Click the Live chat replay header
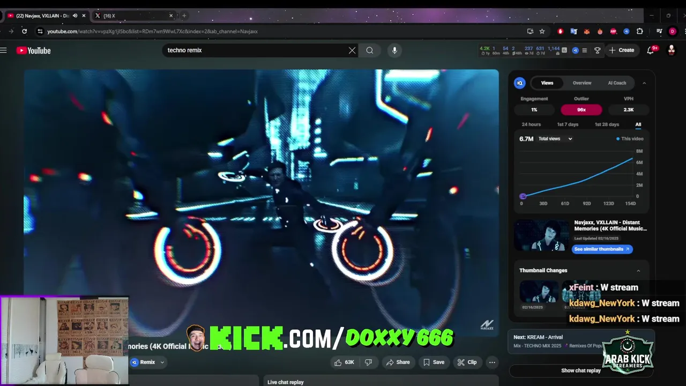Viewport: 686px width, 386px height. point(286,382)
